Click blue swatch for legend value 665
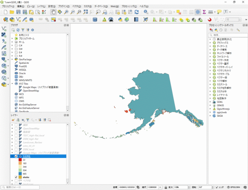This screenshot has height=190, width=248. 20,174
